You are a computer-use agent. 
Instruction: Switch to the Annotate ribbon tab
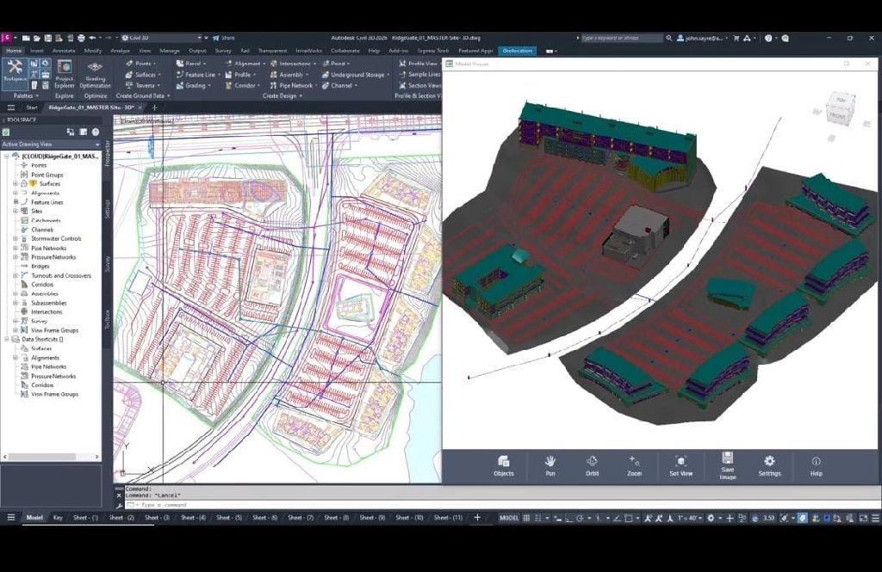tap(64, 51)
